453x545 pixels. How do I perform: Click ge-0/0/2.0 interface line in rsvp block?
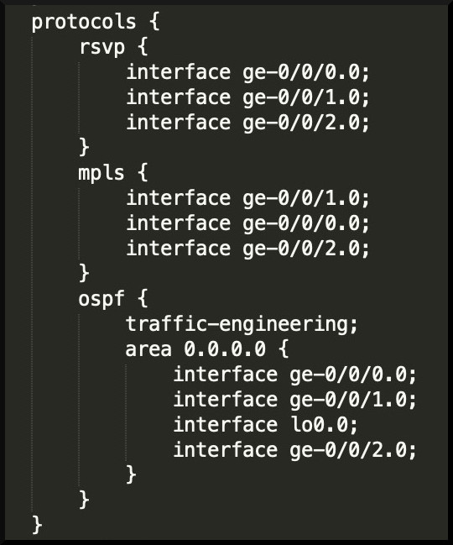click(247, 123)
